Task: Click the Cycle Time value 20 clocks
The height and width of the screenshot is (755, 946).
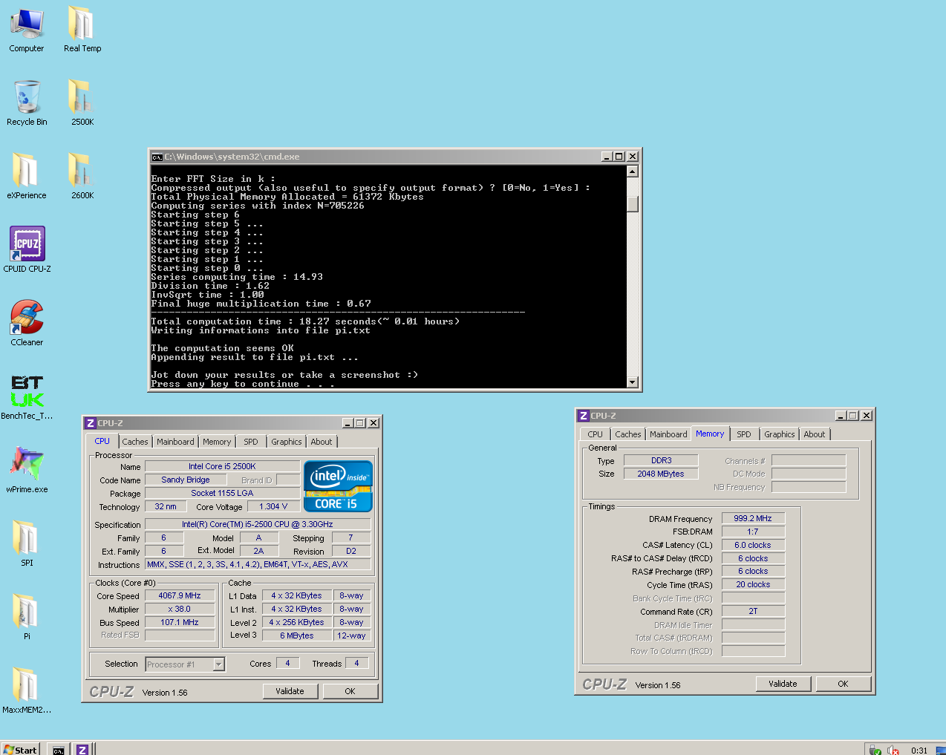Action: pyautogui.click(x=753, y=584)
